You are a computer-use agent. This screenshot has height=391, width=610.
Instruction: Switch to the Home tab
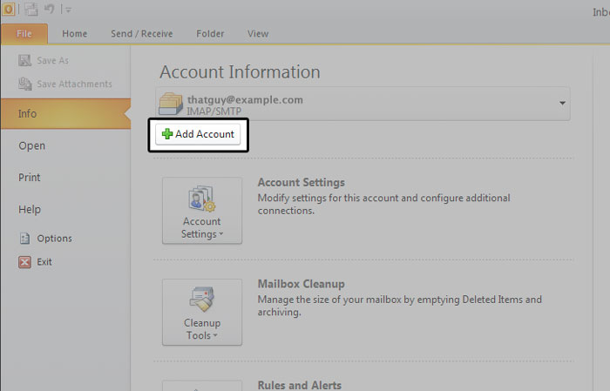(75, 34)
